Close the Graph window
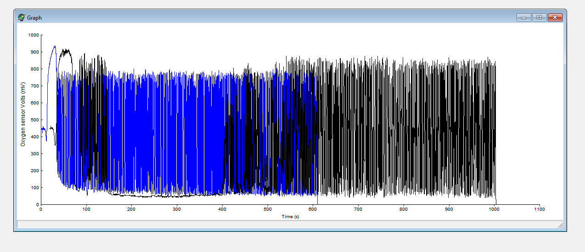The height and width of the screenshot is (252, 585). 555,17
